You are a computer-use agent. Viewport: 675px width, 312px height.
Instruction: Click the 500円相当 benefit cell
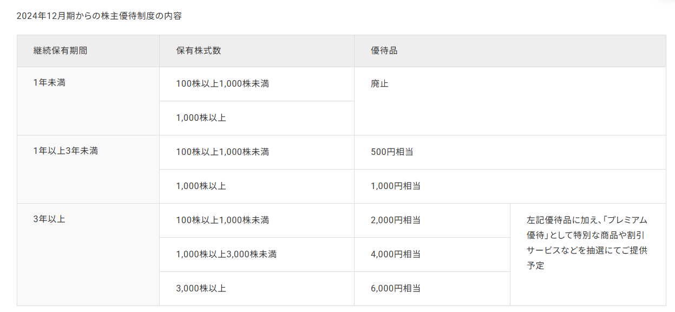(x=392, y=152)
